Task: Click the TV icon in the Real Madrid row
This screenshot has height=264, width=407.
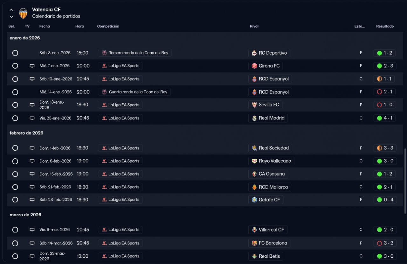Action: (x=32, y=118)
